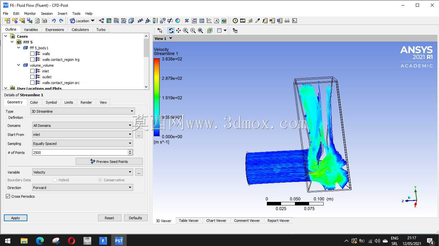439x246 pixels.
Task: Switch to the Chart Viewer tab
Action: point(216,221)
